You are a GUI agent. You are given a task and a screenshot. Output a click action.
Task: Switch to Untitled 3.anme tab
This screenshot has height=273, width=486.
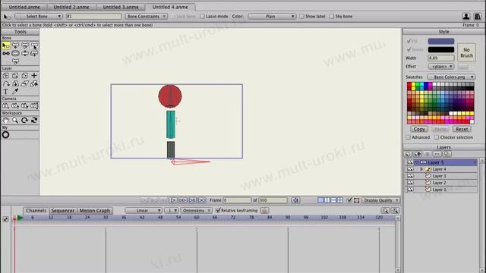(x=121, y=7)
